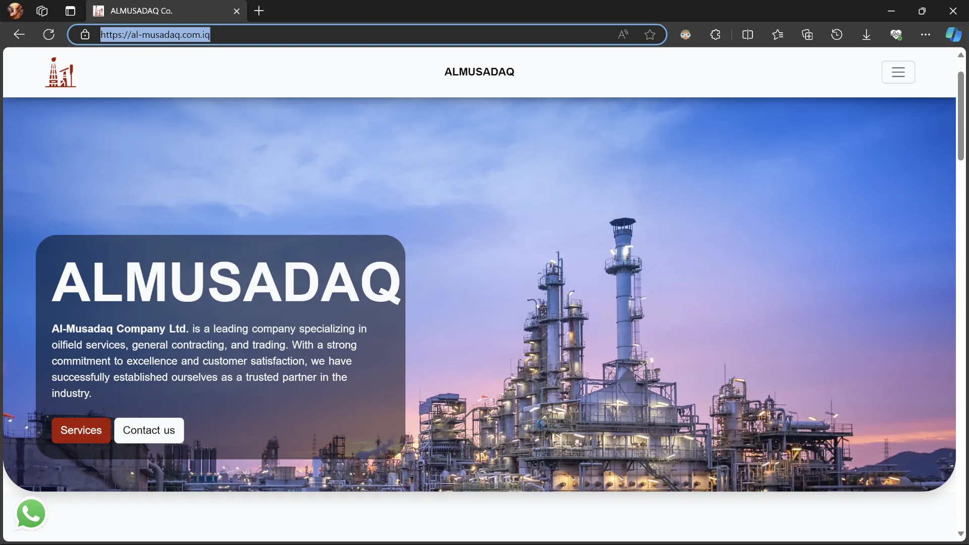This screenshot has height=545, width=969.
Task: Expand the hamburger navigation menu
Action: 898,72
